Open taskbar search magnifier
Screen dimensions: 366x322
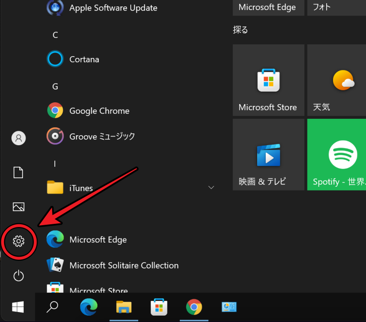click(52, 307)
